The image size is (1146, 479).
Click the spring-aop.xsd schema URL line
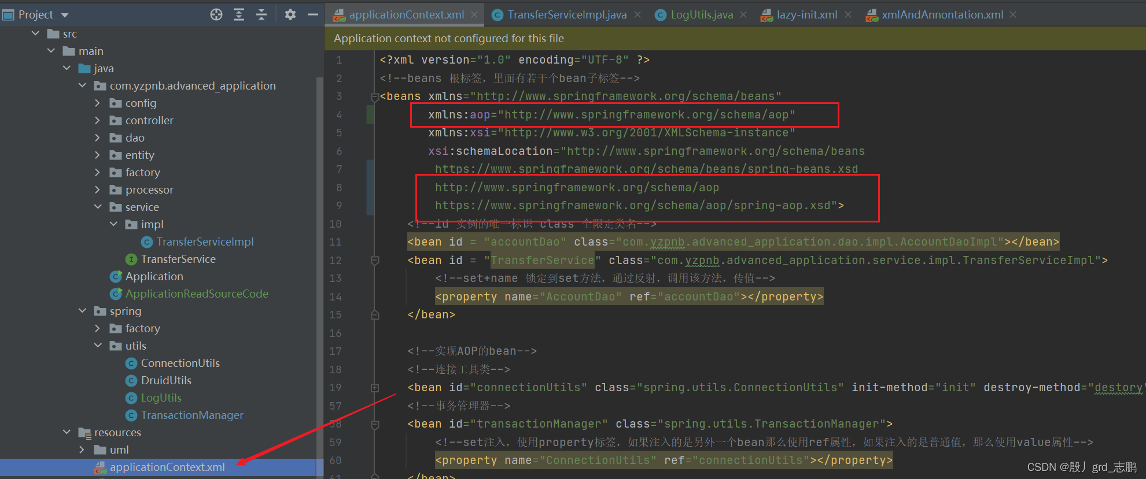pos(639,205)
